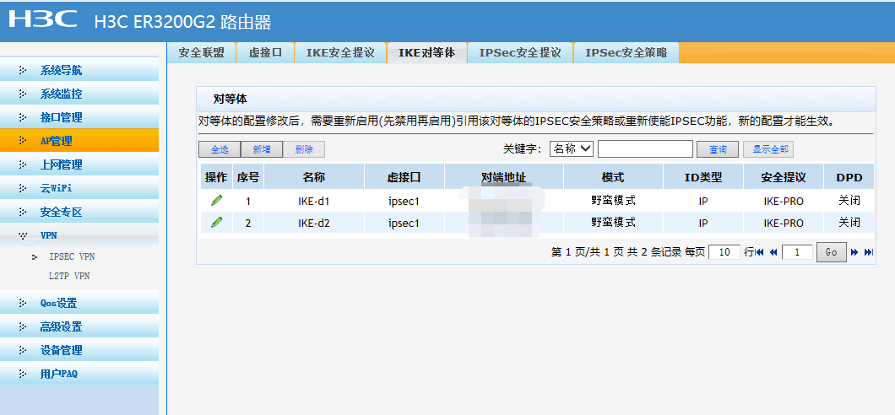Screen dimensions: 895x415
Task: Click the 虚接口 column header
Action: [404, 177]
